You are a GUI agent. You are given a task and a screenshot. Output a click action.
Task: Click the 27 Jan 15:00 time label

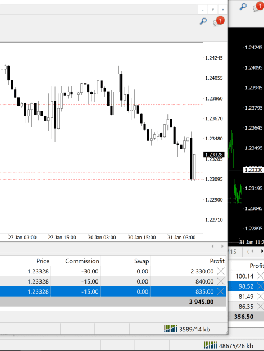62,238
